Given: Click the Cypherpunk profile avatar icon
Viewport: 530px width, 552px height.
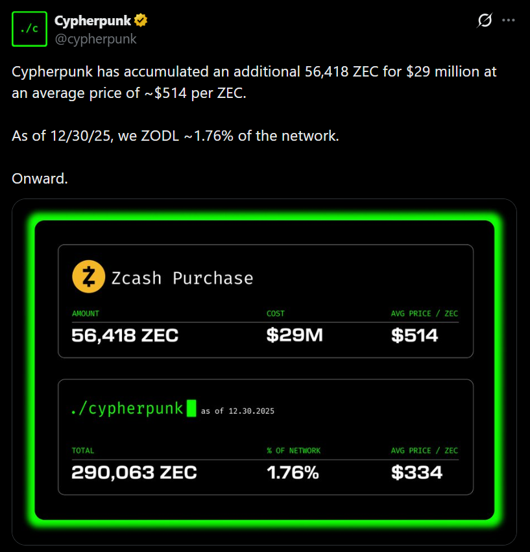Looking at the screenshot, I should click(28, 28).
